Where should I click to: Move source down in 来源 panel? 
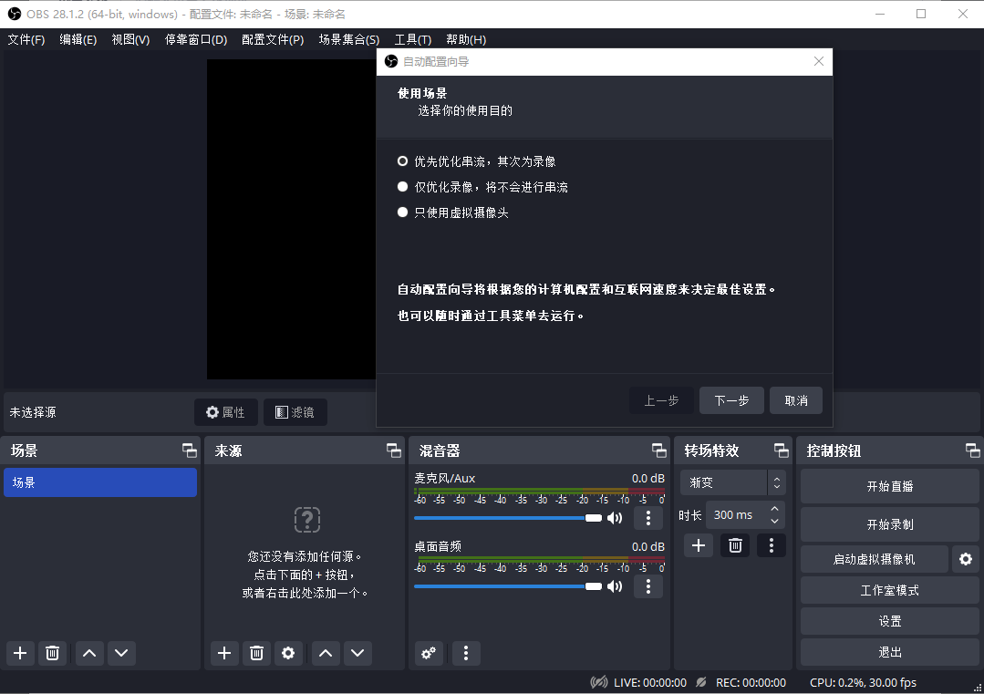[x=357, y=653]
